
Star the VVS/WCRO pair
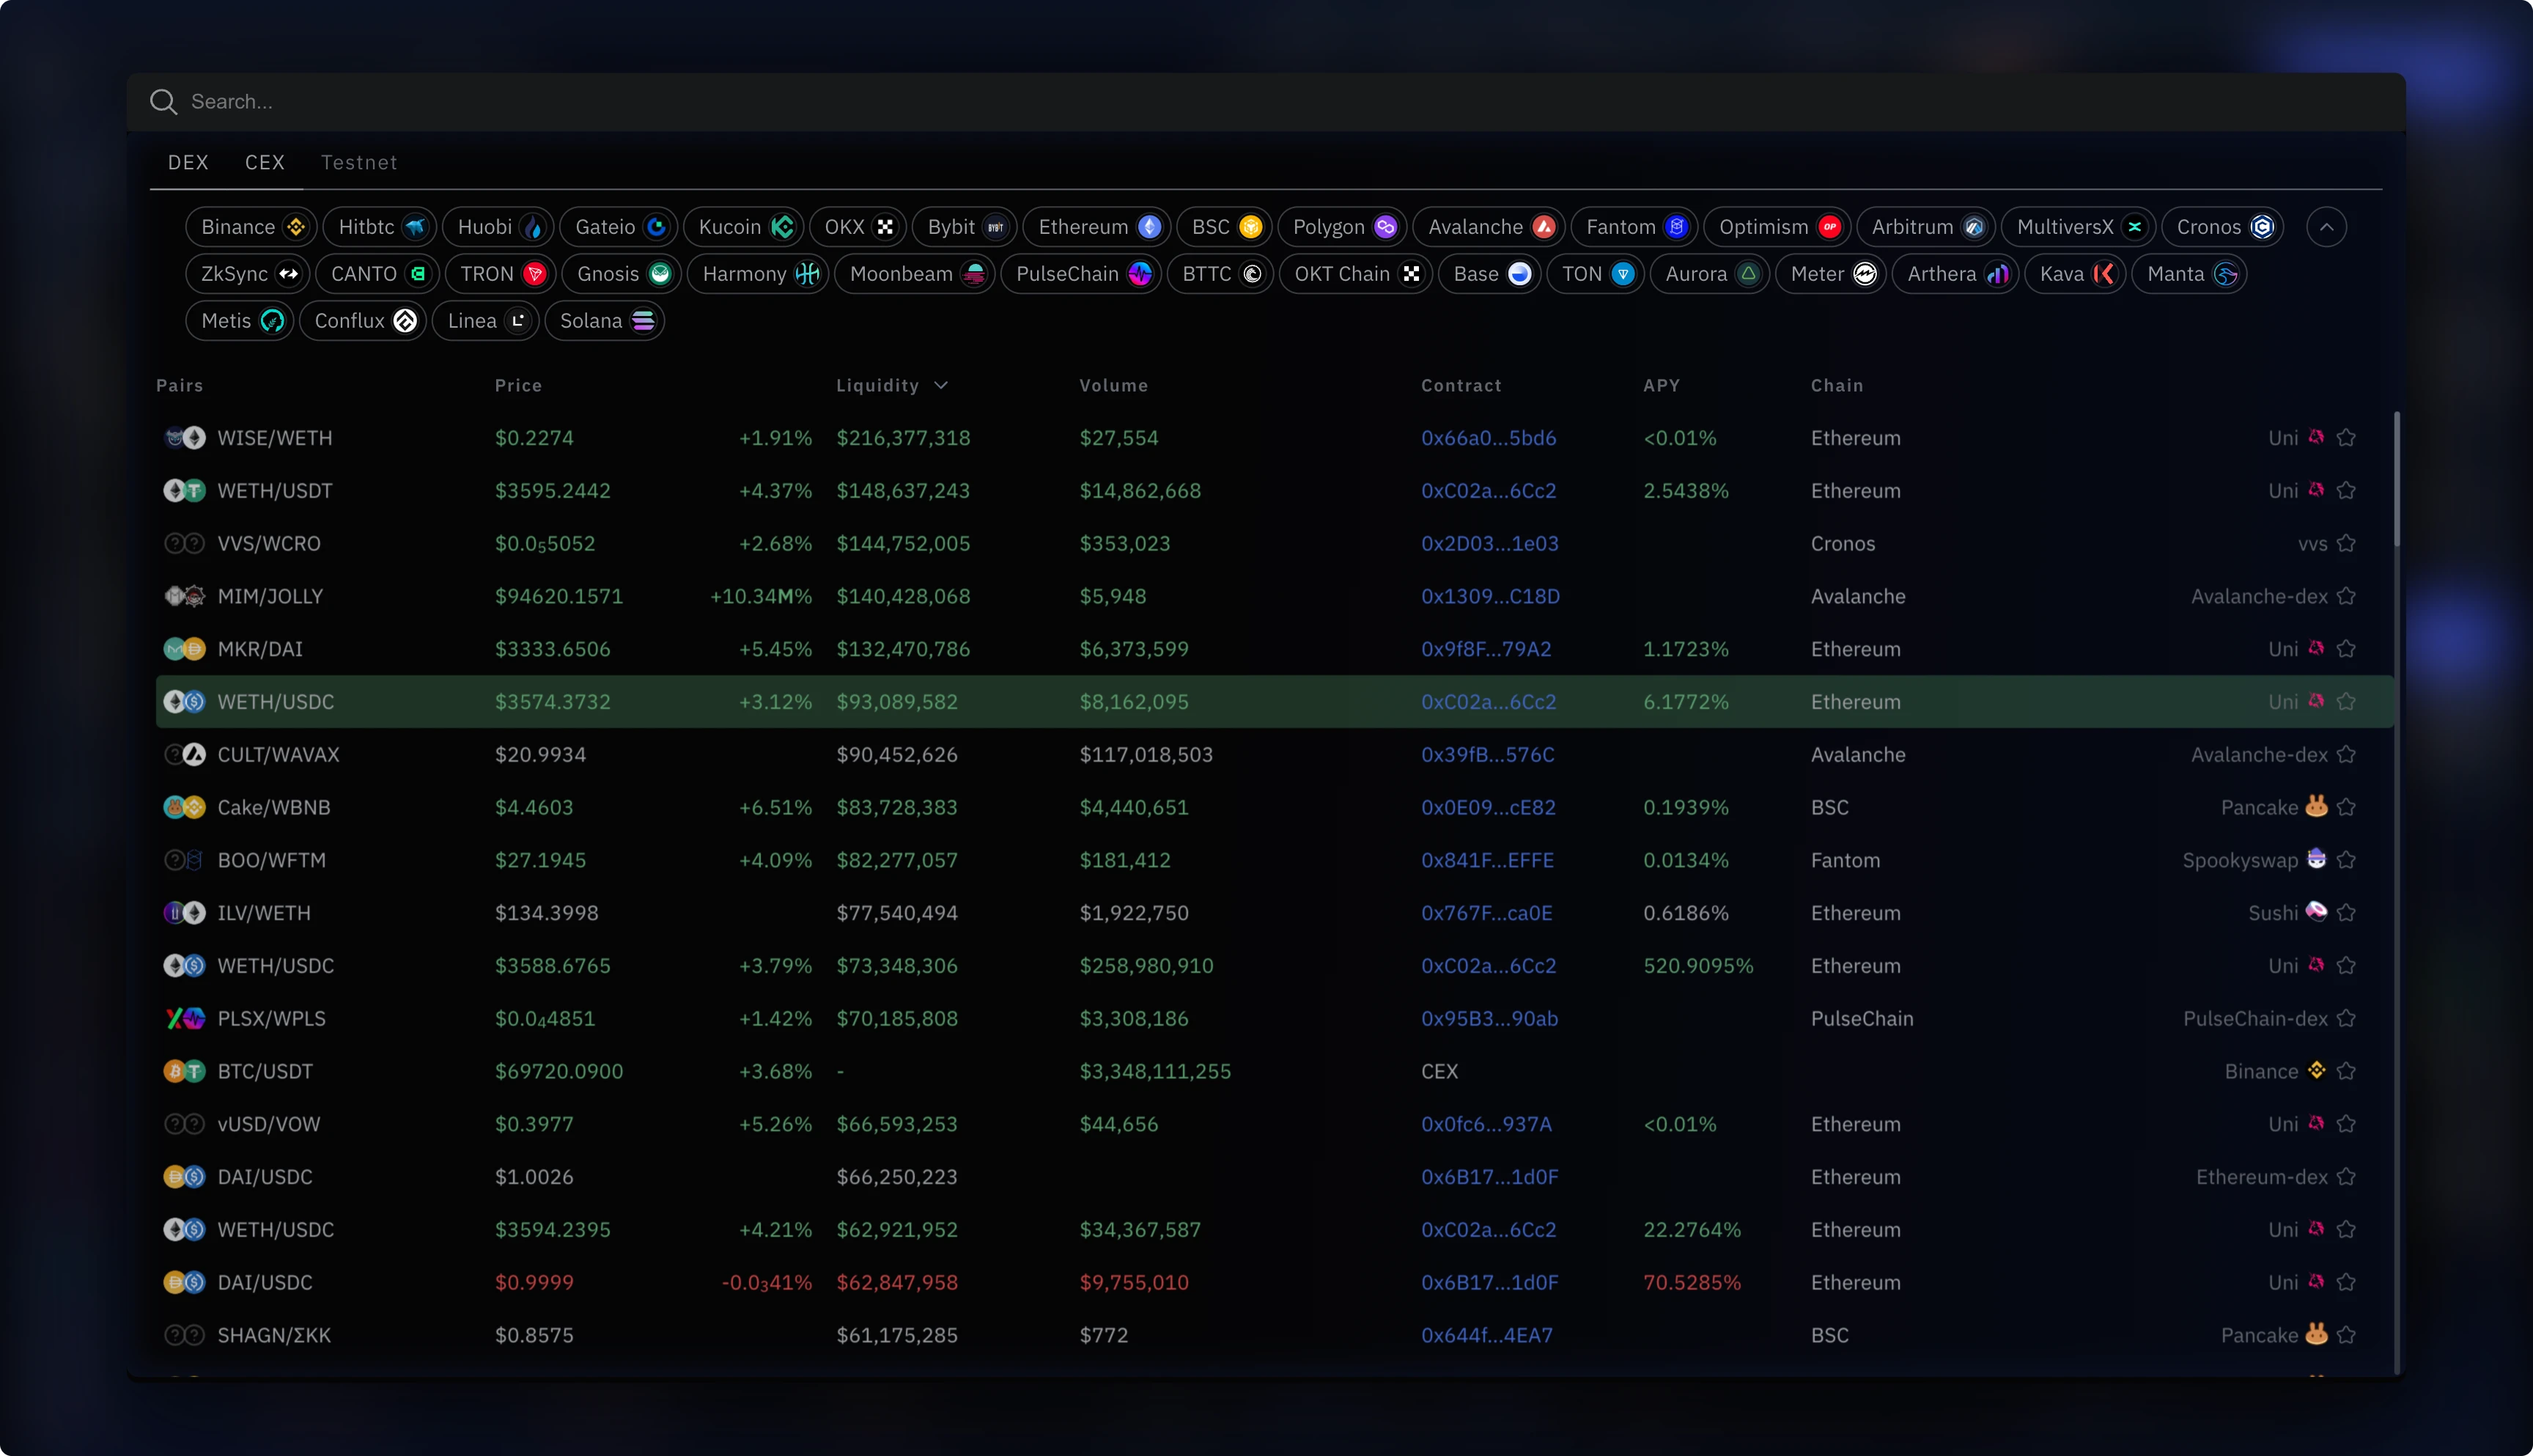(2346, 544)
